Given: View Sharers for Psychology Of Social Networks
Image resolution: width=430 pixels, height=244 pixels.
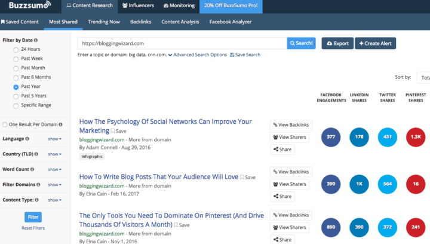Looking at the screenshot, I should pos(290,137).
